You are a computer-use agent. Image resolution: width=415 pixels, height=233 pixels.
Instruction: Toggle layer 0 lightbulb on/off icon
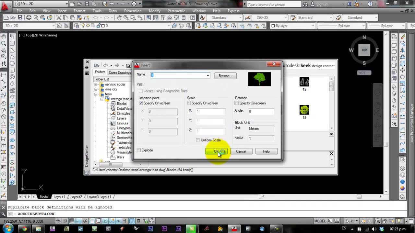(83, 26)
